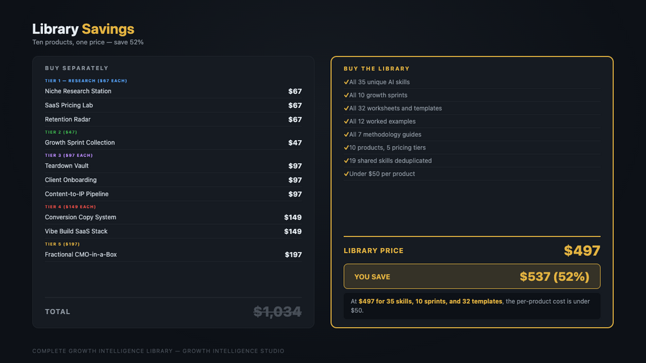Image resolution: width=646 pixels, height=363 pixels.
Task: Click the checkmark next to Under $50 per product
Action: tap(346, 173)
